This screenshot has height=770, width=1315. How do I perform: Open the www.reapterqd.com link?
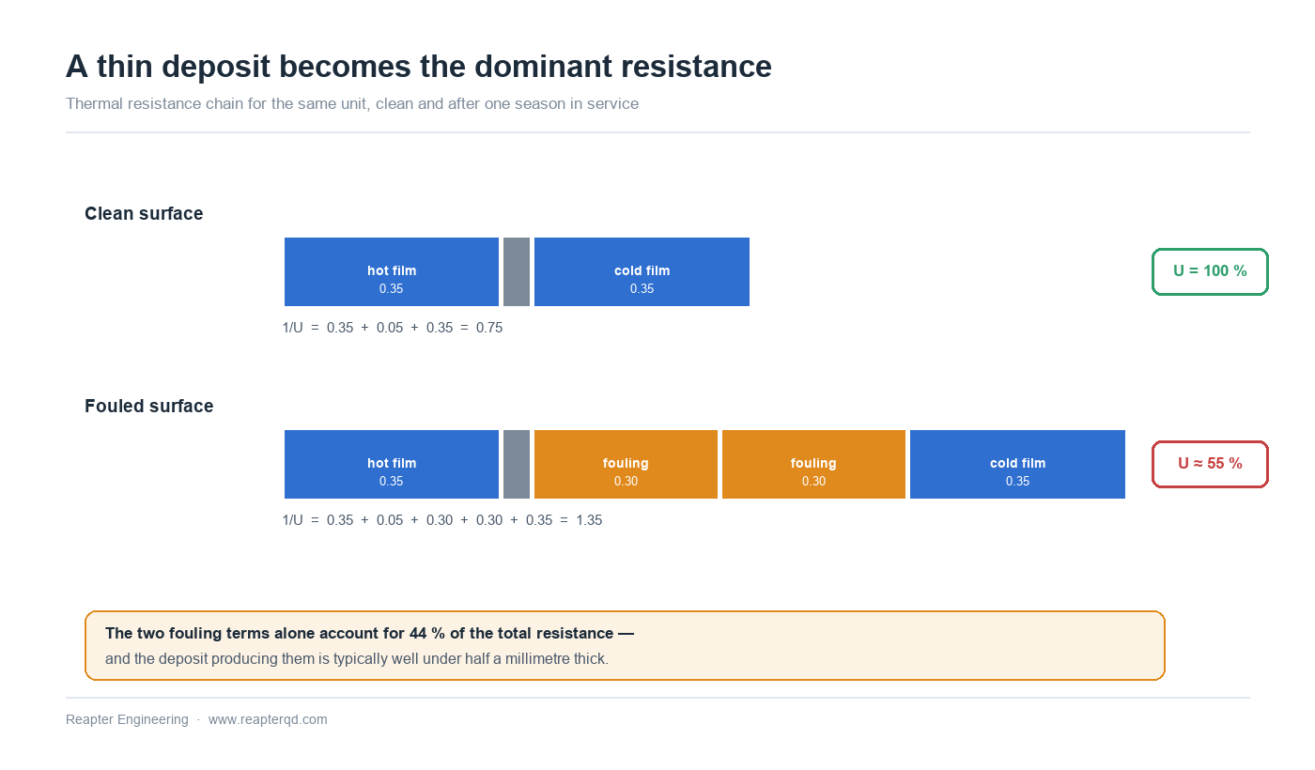(268, 719)
